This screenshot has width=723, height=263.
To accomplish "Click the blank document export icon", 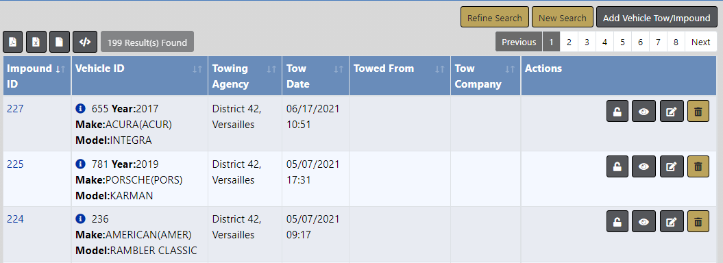I will (60, 42).
